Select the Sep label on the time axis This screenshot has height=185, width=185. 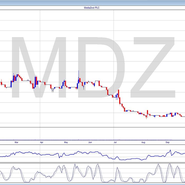167,142
